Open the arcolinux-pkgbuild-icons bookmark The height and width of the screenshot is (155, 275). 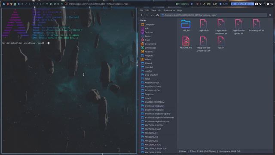(x=155, y=121)
